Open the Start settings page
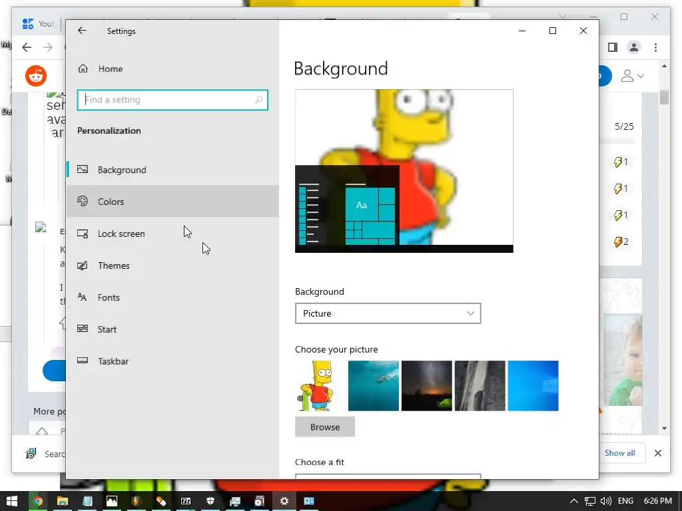The image size is (682, 511). (172, 329)
